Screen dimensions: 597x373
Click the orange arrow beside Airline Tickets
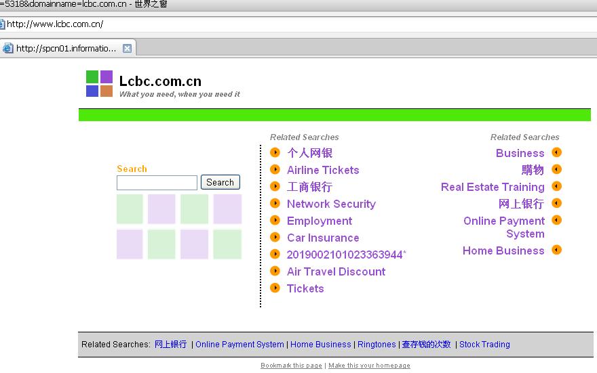point(275,169)
